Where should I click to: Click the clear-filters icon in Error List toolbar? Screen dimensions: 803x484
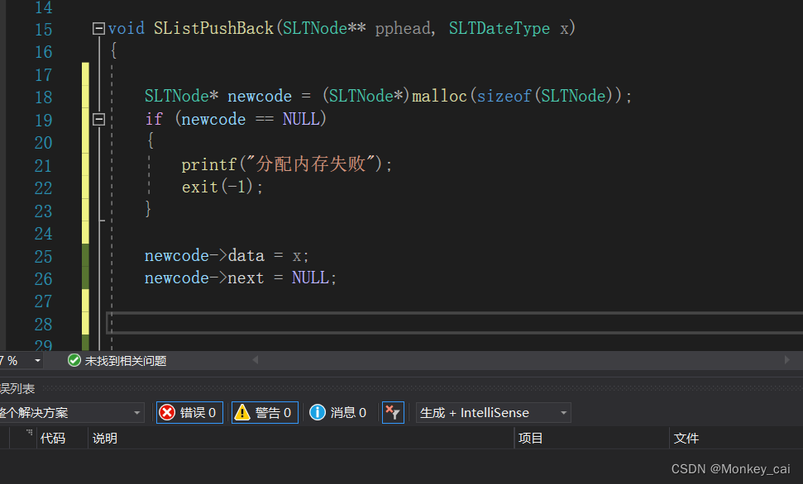[x=393, y=412]
